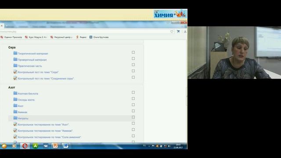Open the Нитраты link
281x158 pixels.
(23, 118)
